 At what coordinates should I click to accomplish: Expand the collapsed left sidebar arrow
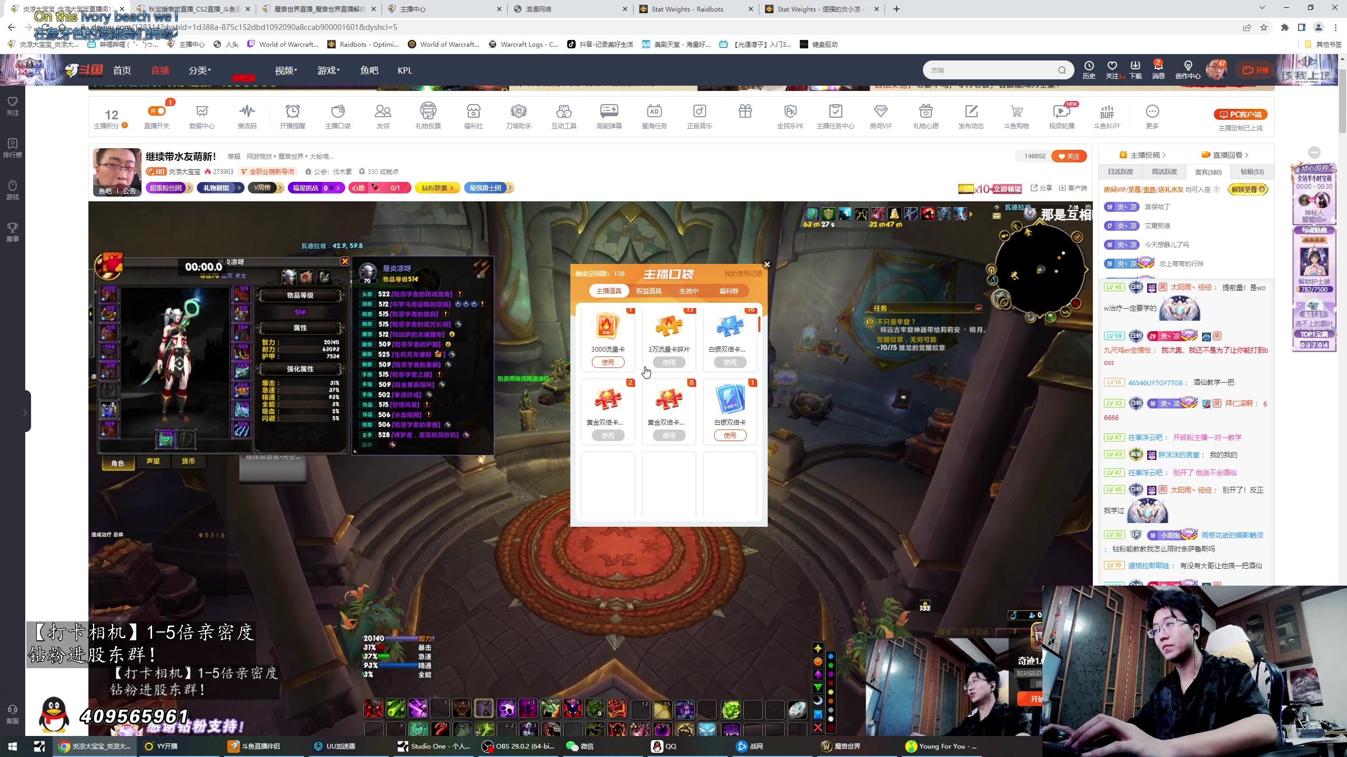(x=25, y=412)
